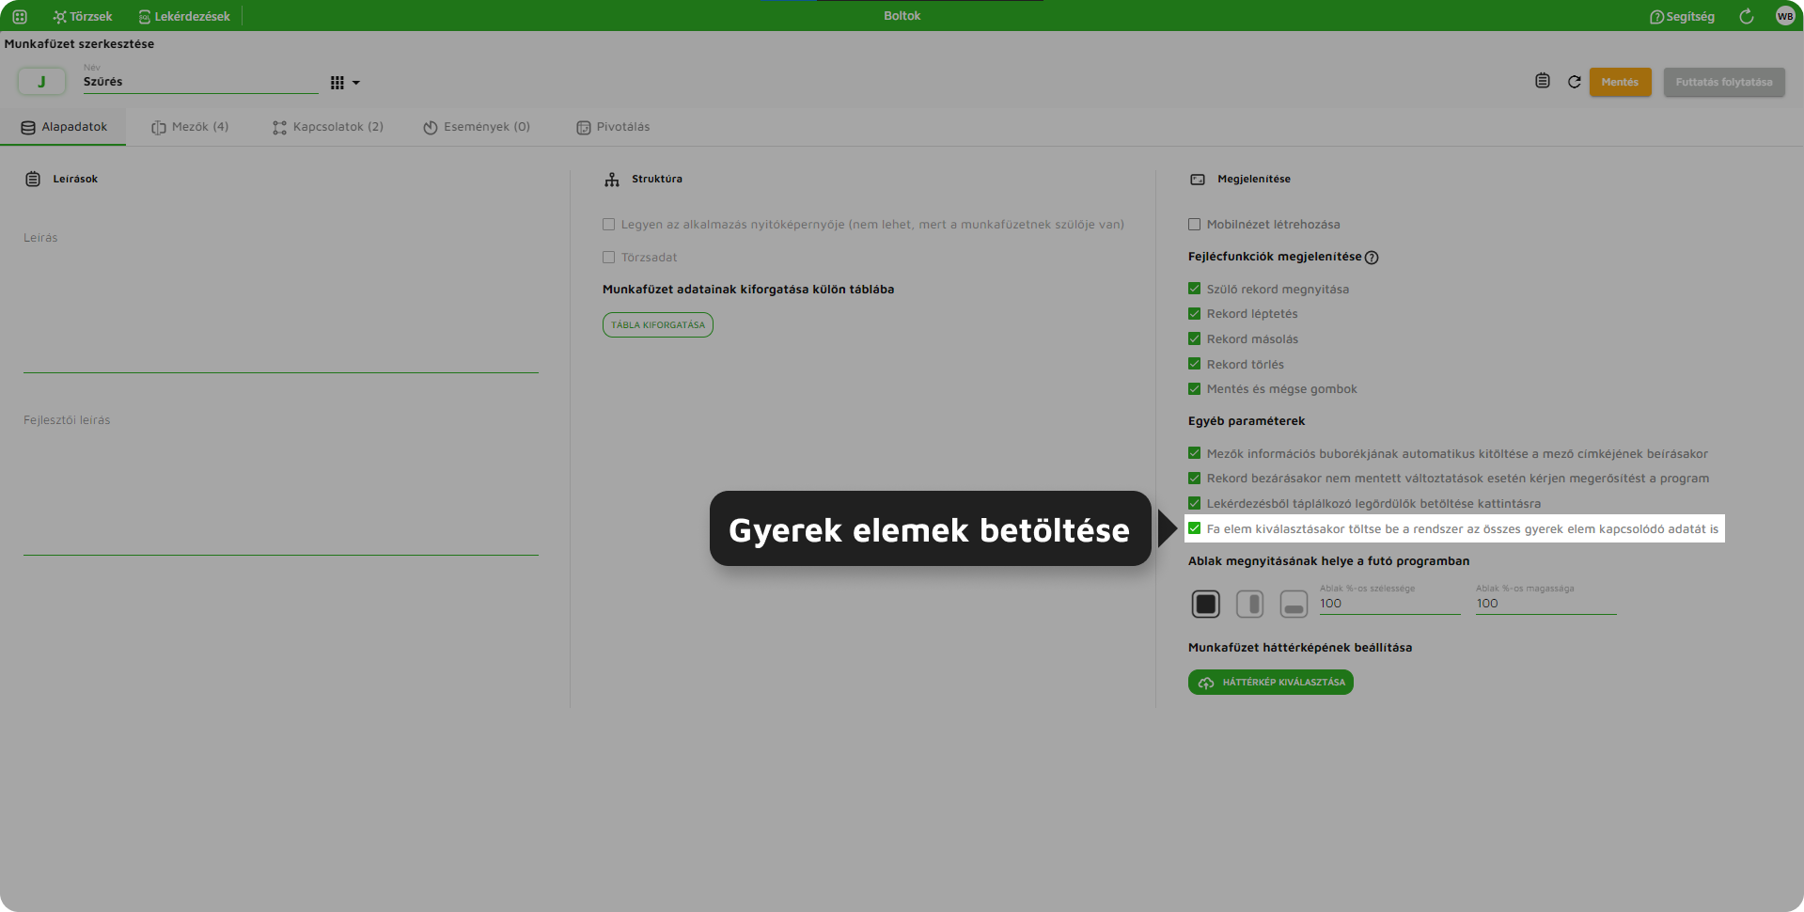
Task: Switch to Pivotálás tab
Action: (x=613, y=127)
